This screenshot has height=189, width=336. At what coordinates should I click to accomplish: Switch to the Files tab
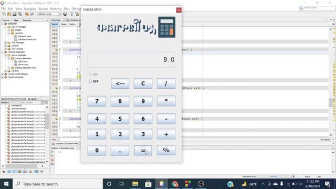(16, 20)
